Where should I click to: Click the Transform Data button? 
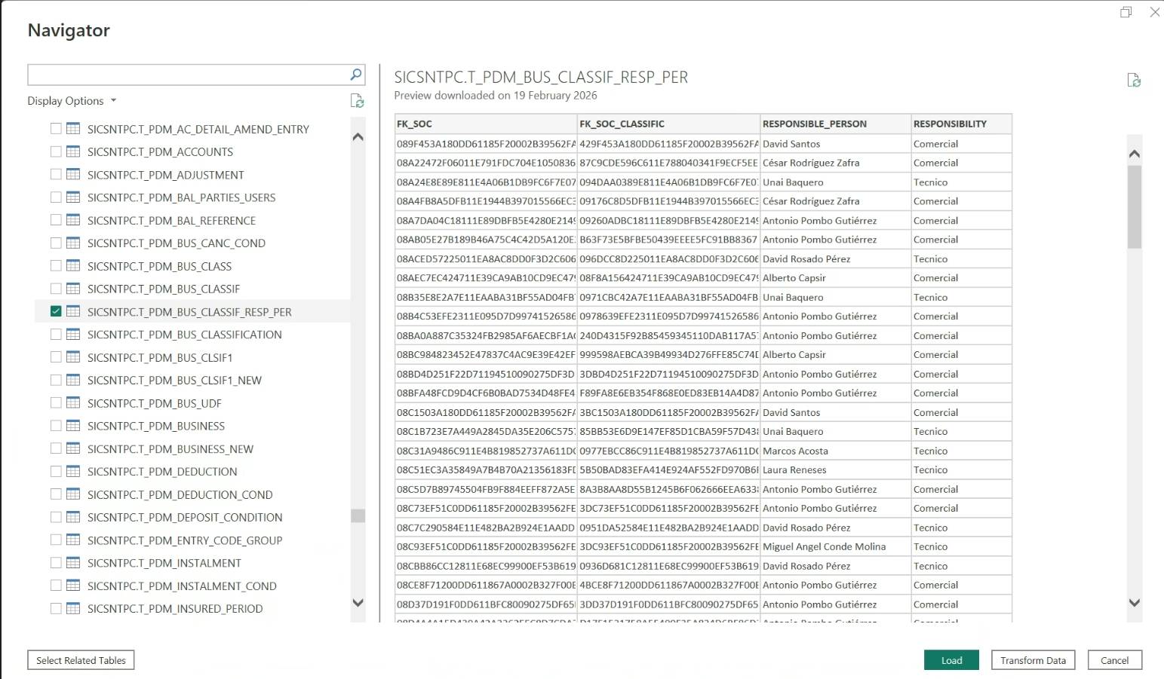(x=1033, y=660)
